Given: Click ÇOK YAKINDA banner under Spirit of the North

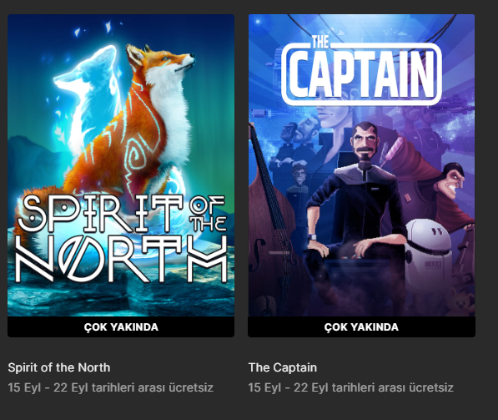Looking at the screenshot, I should point(121,326).
